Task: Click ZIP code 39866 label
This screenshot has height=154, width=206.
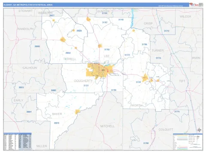Action: pyautogui.click(x=37, y=46)
